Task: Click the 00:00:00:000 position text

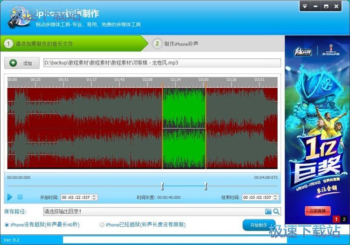Action: (x=19, y=178)
